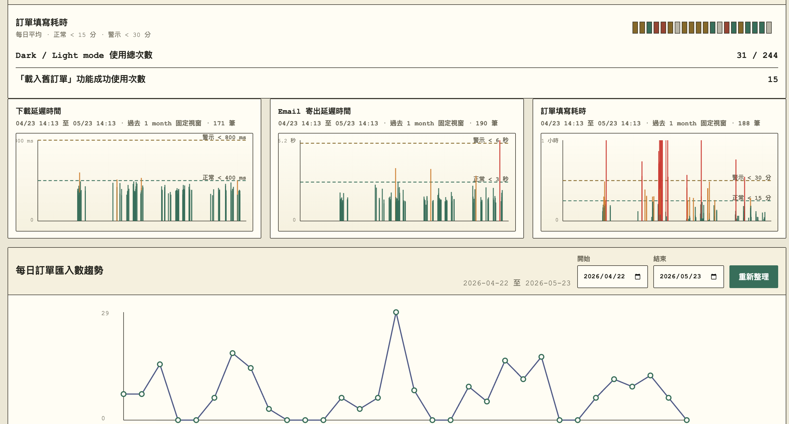Screen dimensions: 789x424
Task: Click the 正常 < 3 秒 threshold label
Action: point(490,179)
